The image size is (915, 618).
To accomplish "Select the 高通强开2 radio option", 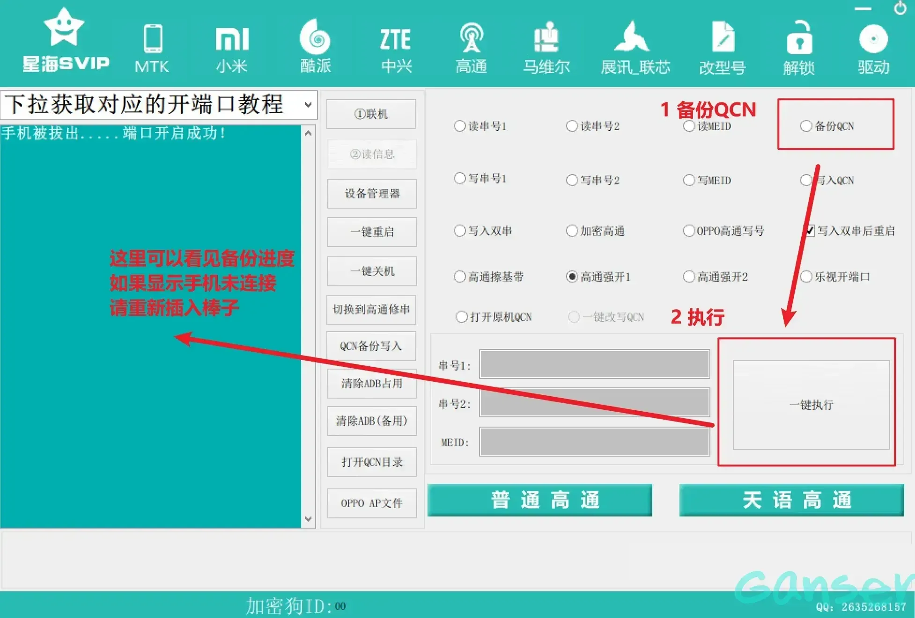I will click(689, 276).
